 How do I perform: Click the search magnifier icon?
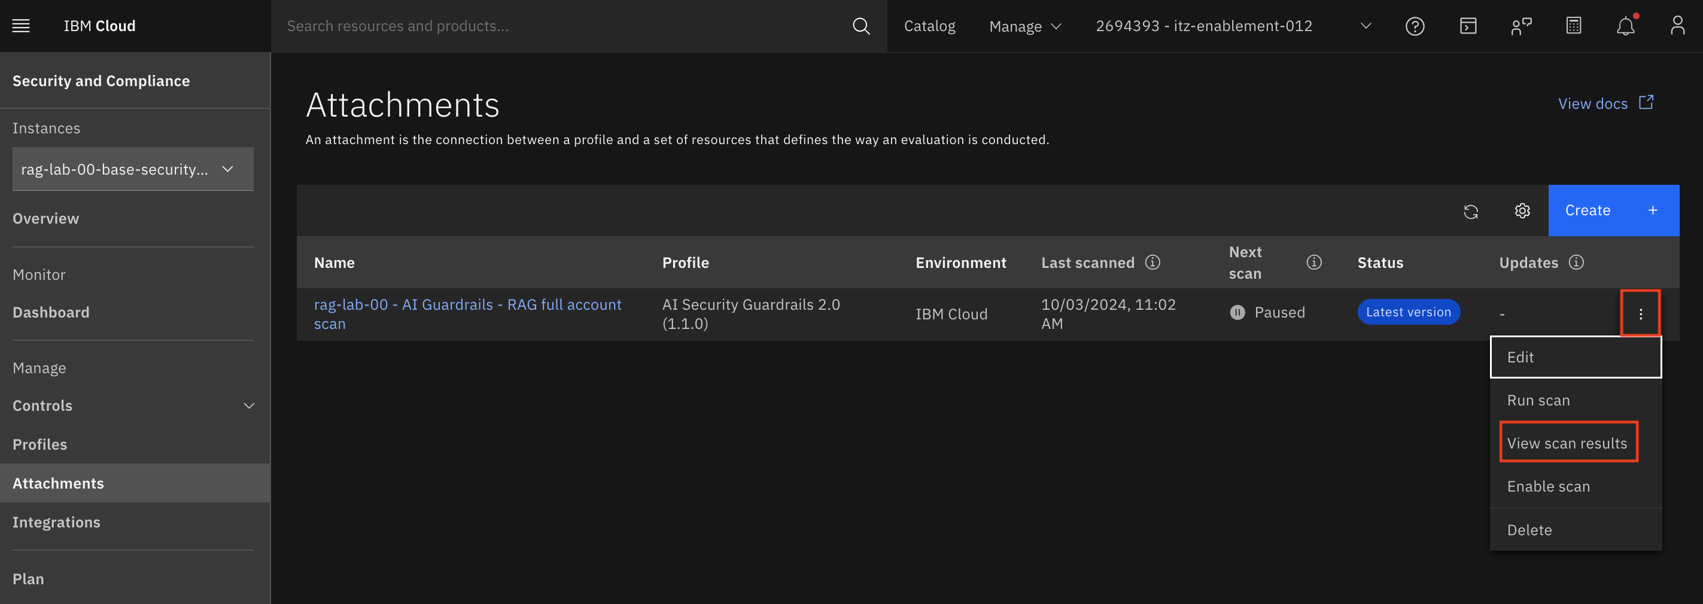pyautogui.click(x=860, y=26)
